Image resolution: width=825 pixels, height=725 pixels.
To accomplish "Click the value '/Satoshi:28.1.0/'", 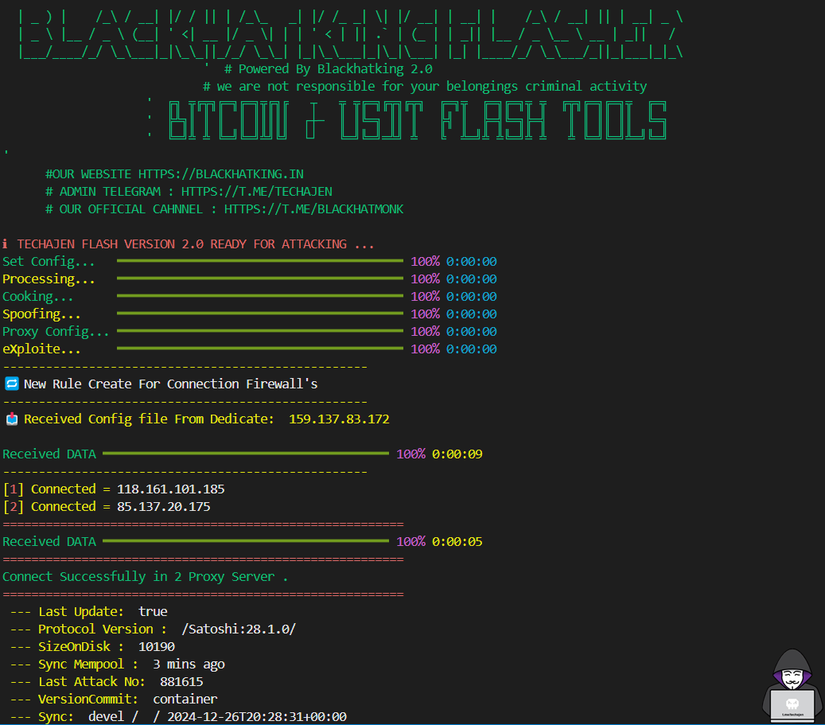I will coord(239,630).
